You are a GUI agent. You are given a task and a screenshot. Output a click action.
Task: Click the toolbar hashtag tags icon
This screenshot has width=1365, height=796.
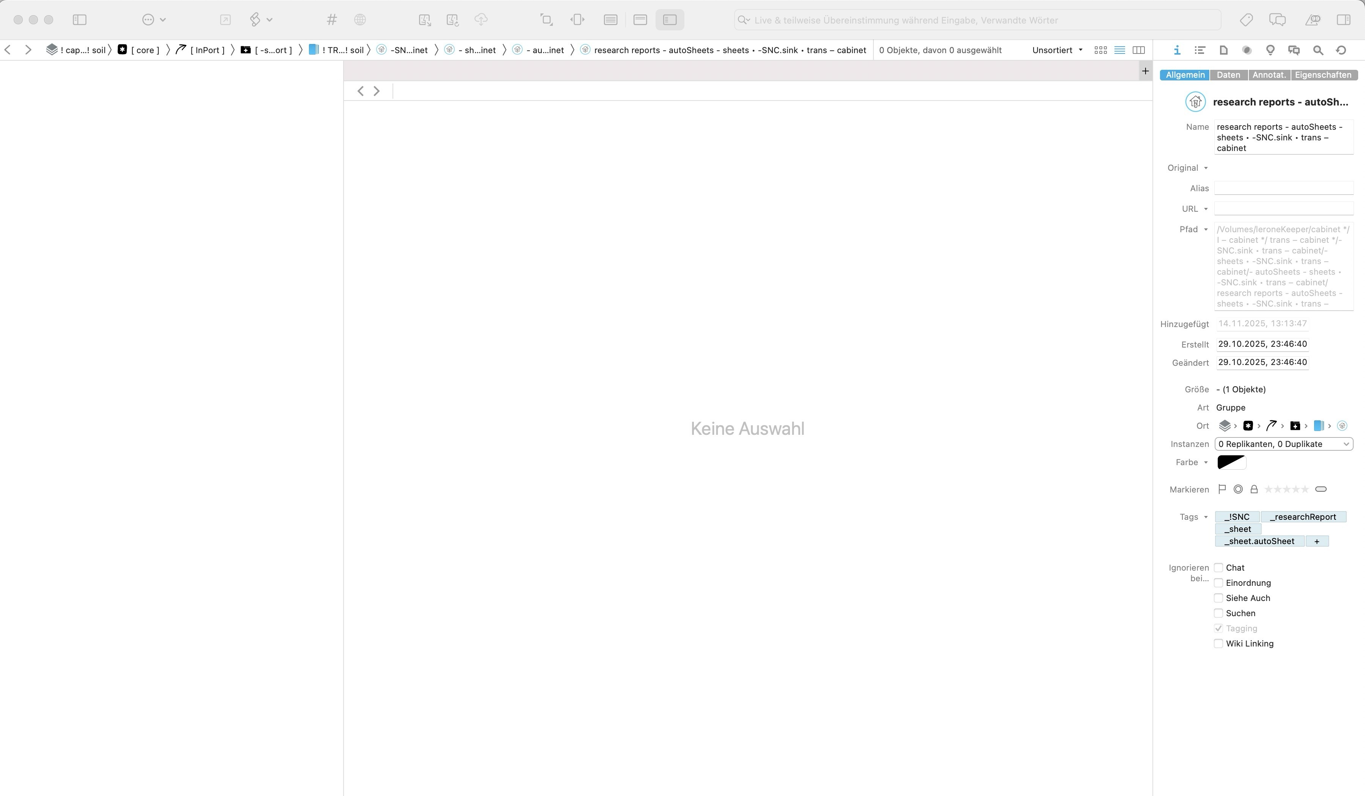point(331,20)
